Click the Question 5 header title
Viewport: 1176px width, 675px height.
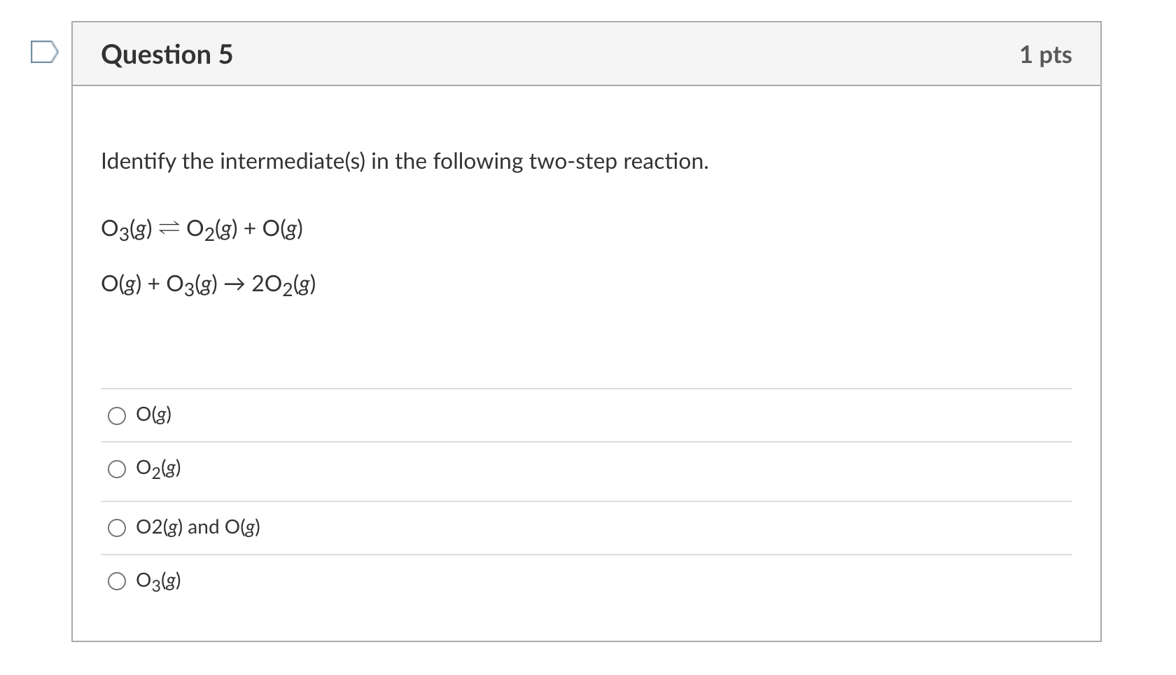167,54
